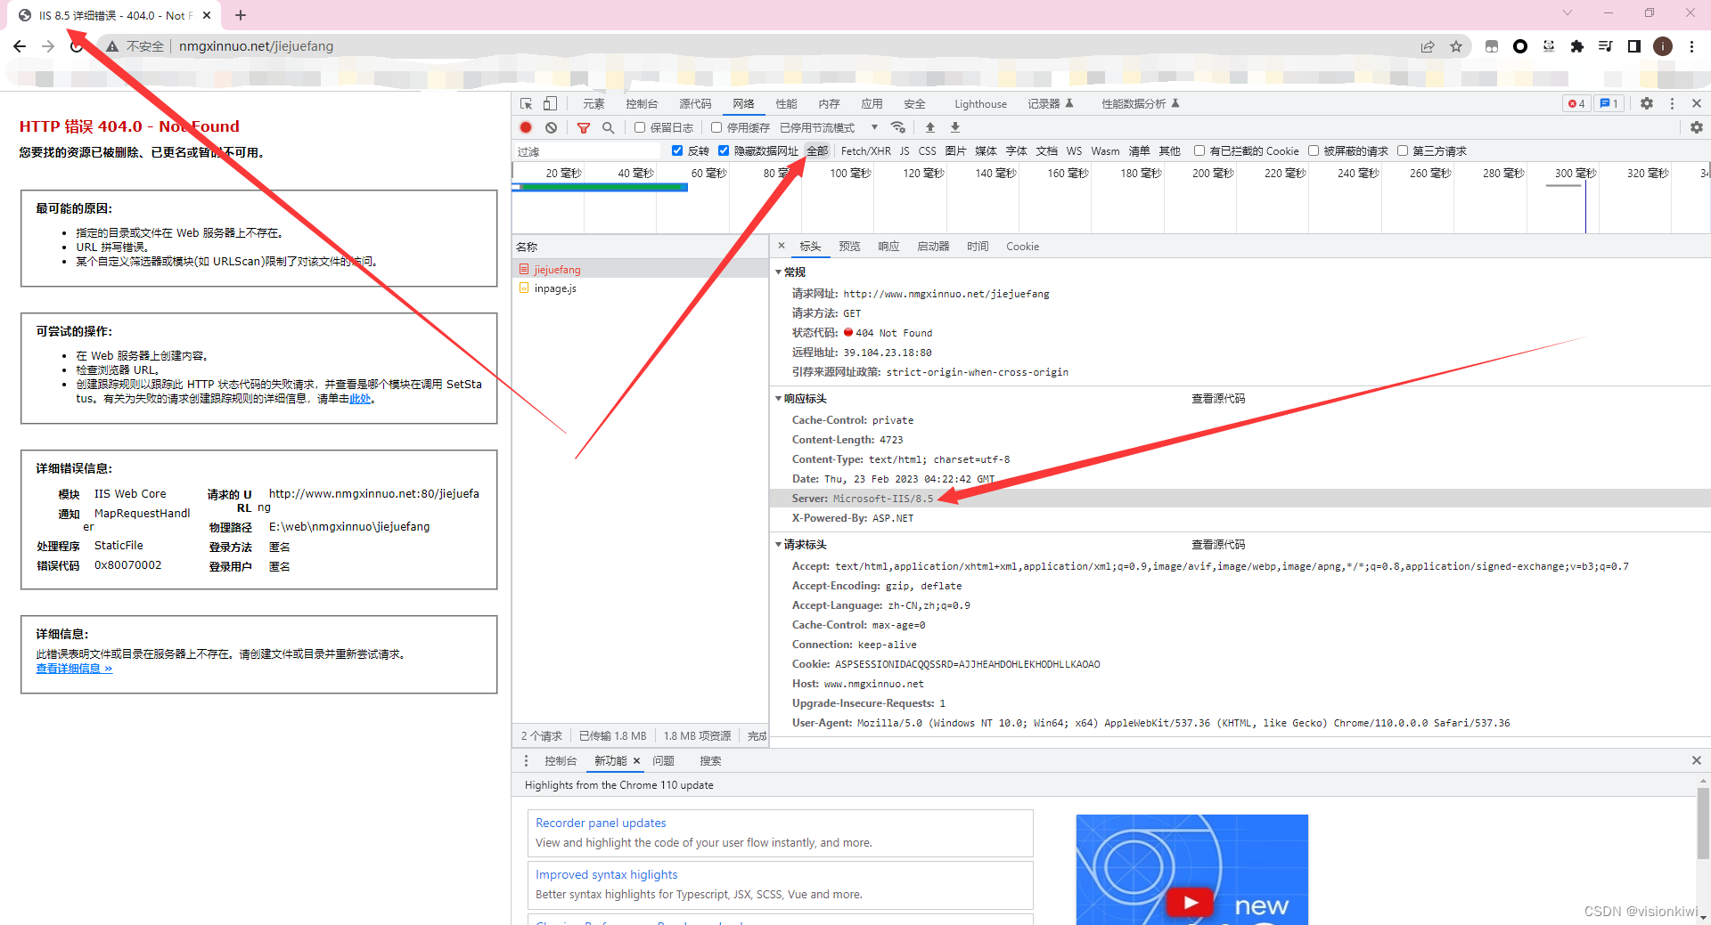
Task: Collapse the 请求标头 section
Action: (779, 544)
